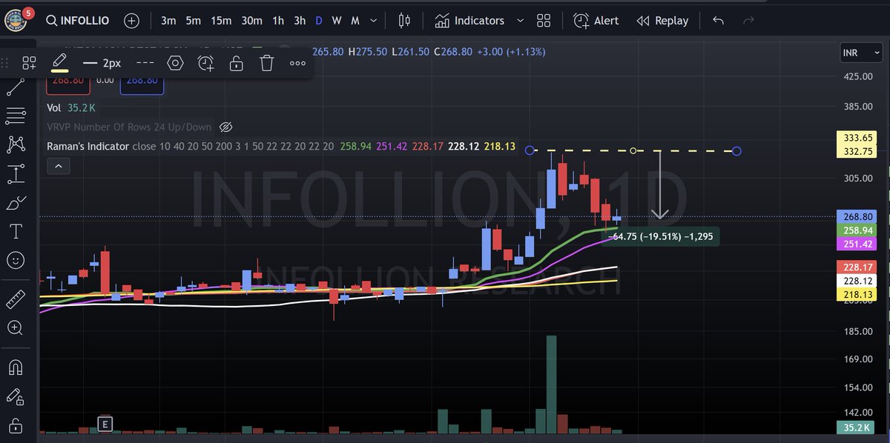Expand the extra timeframes chevron next to M

373,20
